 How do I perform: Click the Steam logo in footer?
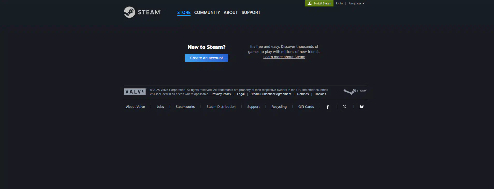pos(355,92)
